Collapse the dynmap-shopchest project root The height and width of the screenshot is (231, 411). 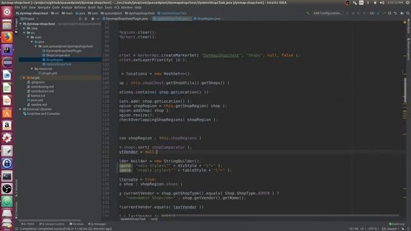pyautogui.click(x=21, y=24)
